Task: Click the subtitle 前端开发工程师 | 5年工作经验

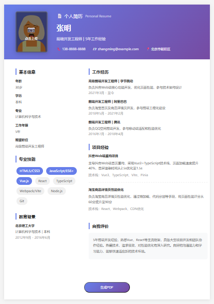Action: coord(81,39)
